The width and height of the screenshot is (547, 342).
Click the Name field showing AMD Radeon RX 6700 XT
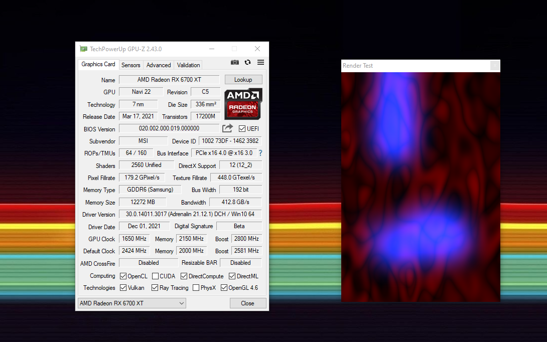click(169, 80)
